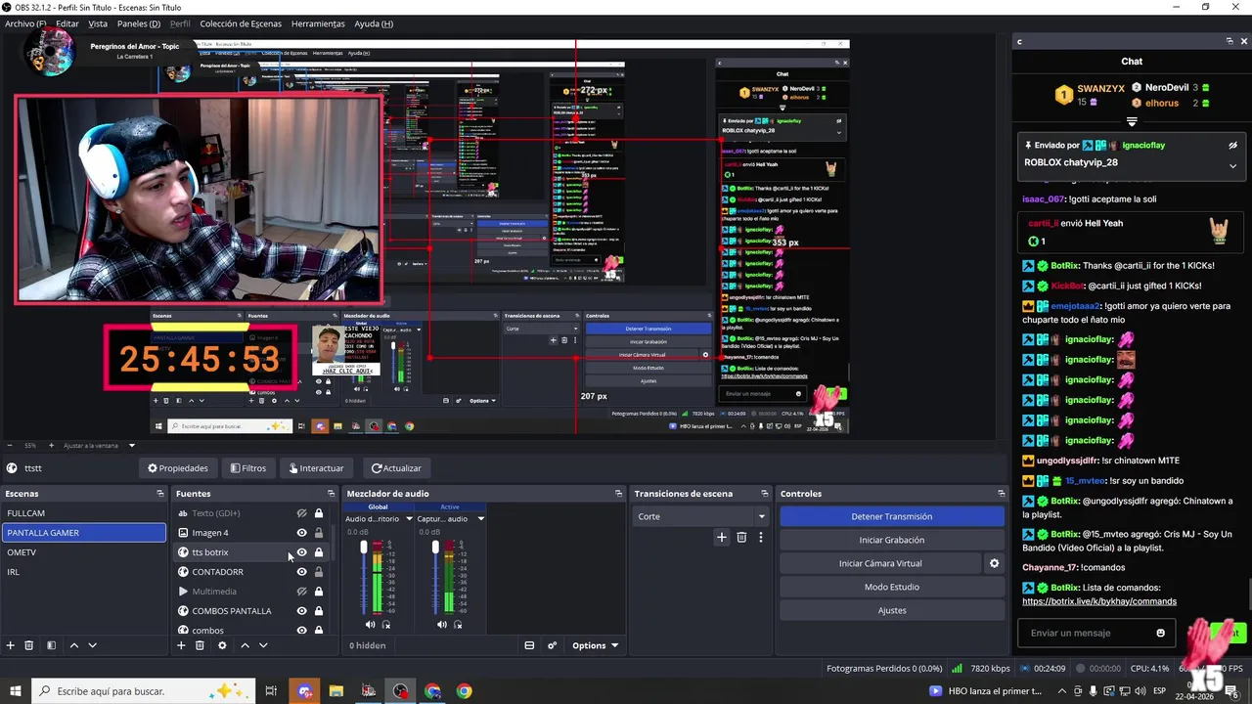The width and height of the screenshot is (1252, 704).
Task: Move source down in Fuentes toolbar
Action: pyautogui.click(x=263, y=645)
